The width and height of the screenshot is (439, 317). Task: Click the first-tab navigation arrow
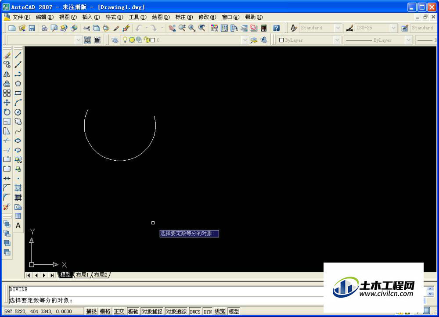point(28,275)
